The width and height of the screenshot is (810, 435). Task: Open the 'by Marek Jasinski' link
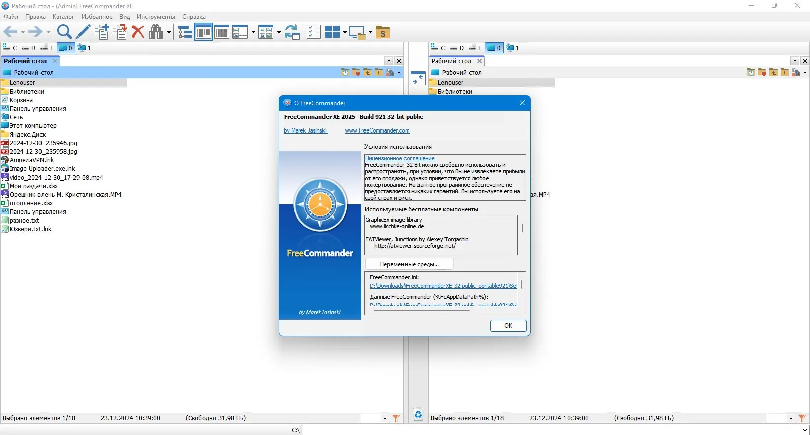[305, 130]
